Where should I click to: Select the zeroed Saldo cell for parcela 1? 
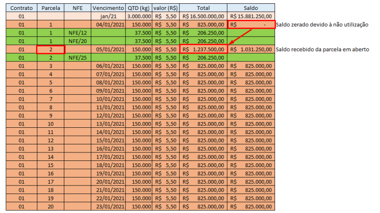pyautogui.click(x=251, y=25)
